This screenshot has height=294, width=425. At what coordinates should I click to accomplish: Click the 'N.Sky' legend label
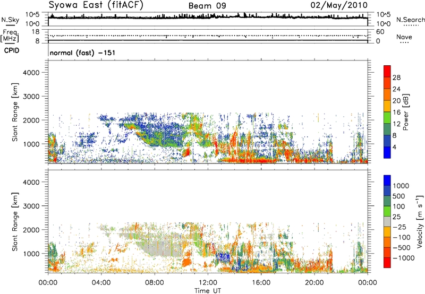(10, 20)
